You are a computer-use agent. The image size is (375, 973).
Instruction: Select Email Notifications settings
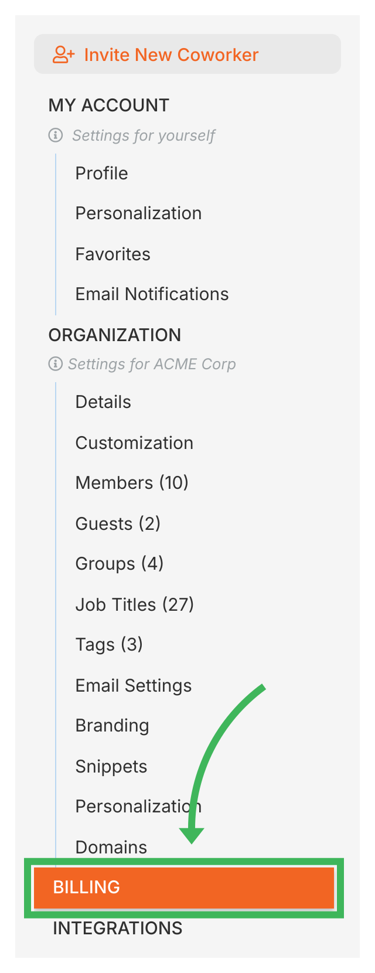[x=152, y=294]
